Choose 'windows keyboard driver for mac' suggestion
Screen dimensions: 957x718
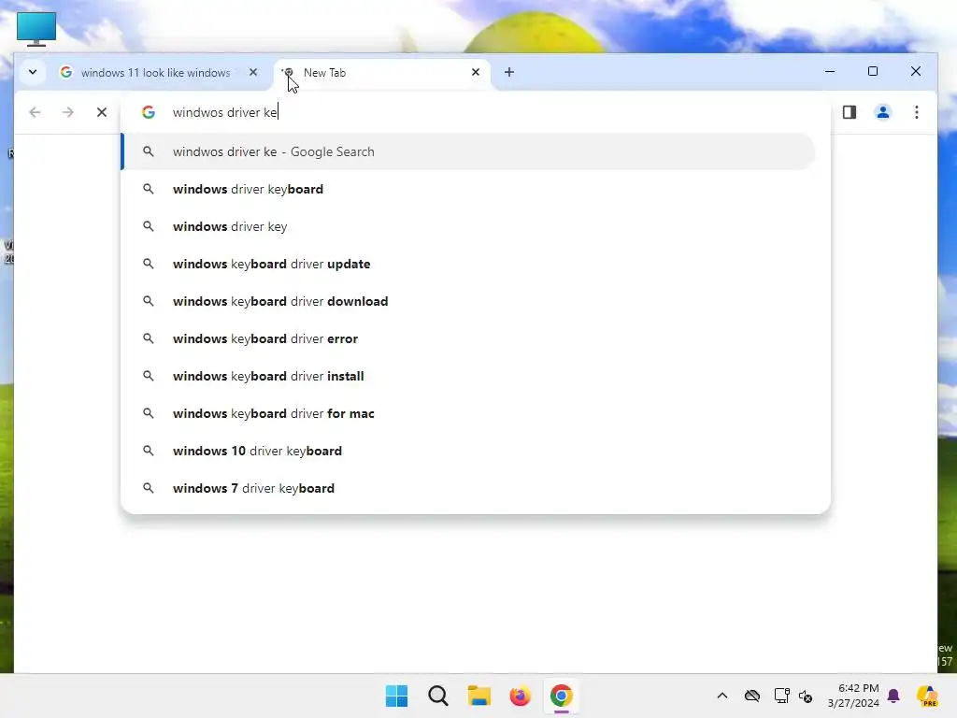[468, 413]
